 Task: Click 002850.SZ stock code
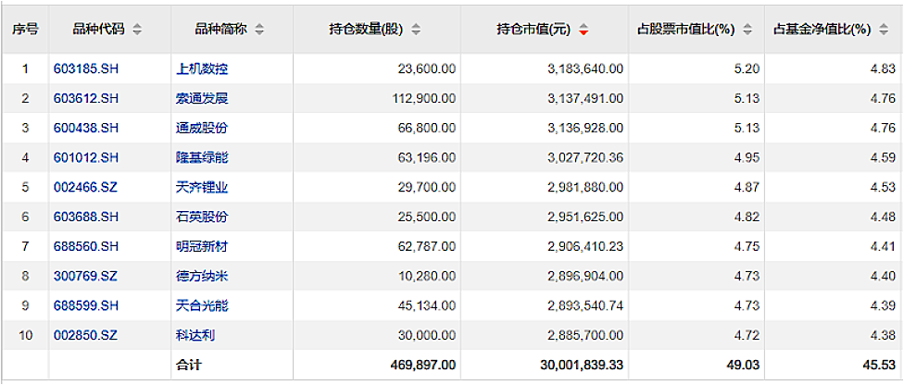86,335
